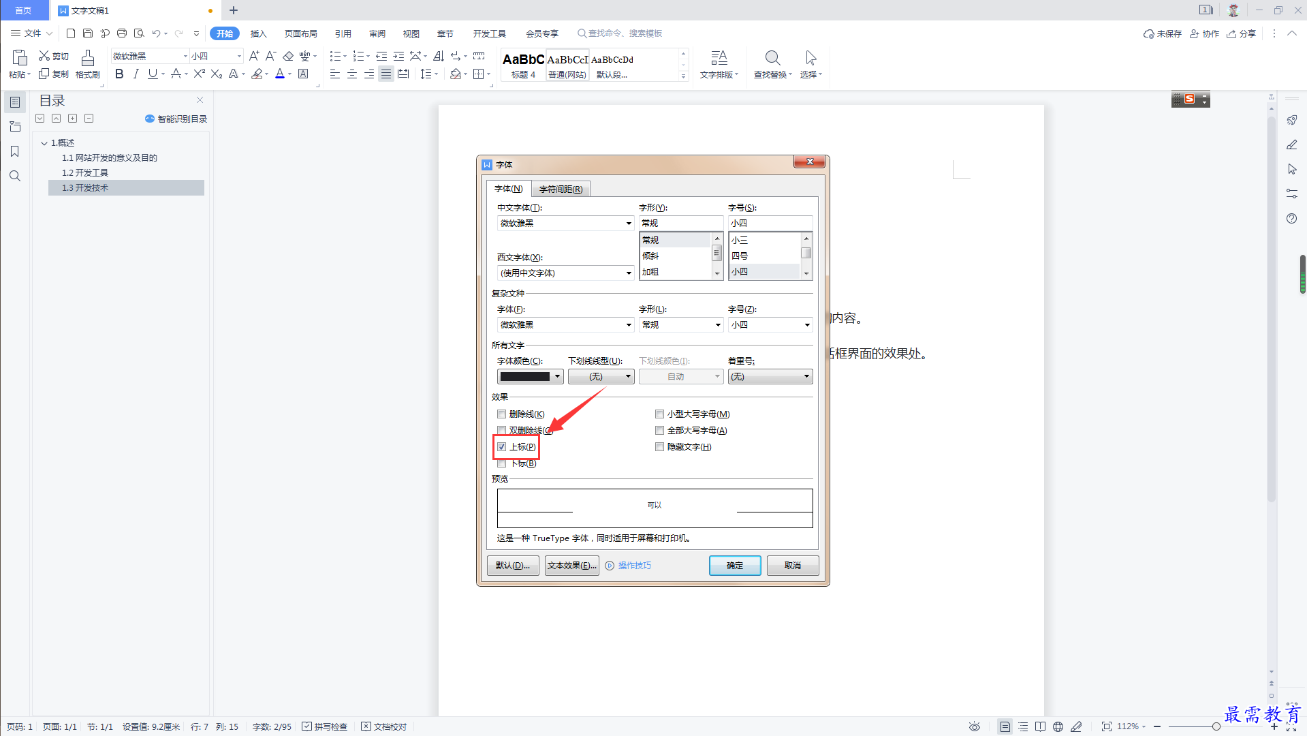The image size is (1307, 736).
Task: Open the bookmark panel in left sidebar
Action: tap(14, 151)
